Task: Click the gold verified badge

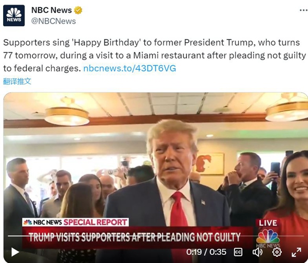Action: point(78,10)
